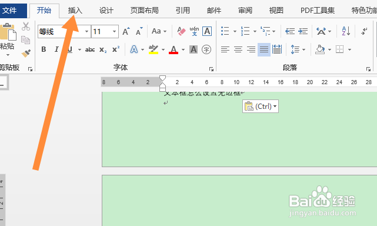Open the 文件 (File) menu
The height and width of the screenshot is (226, 377).
(9, 11)
